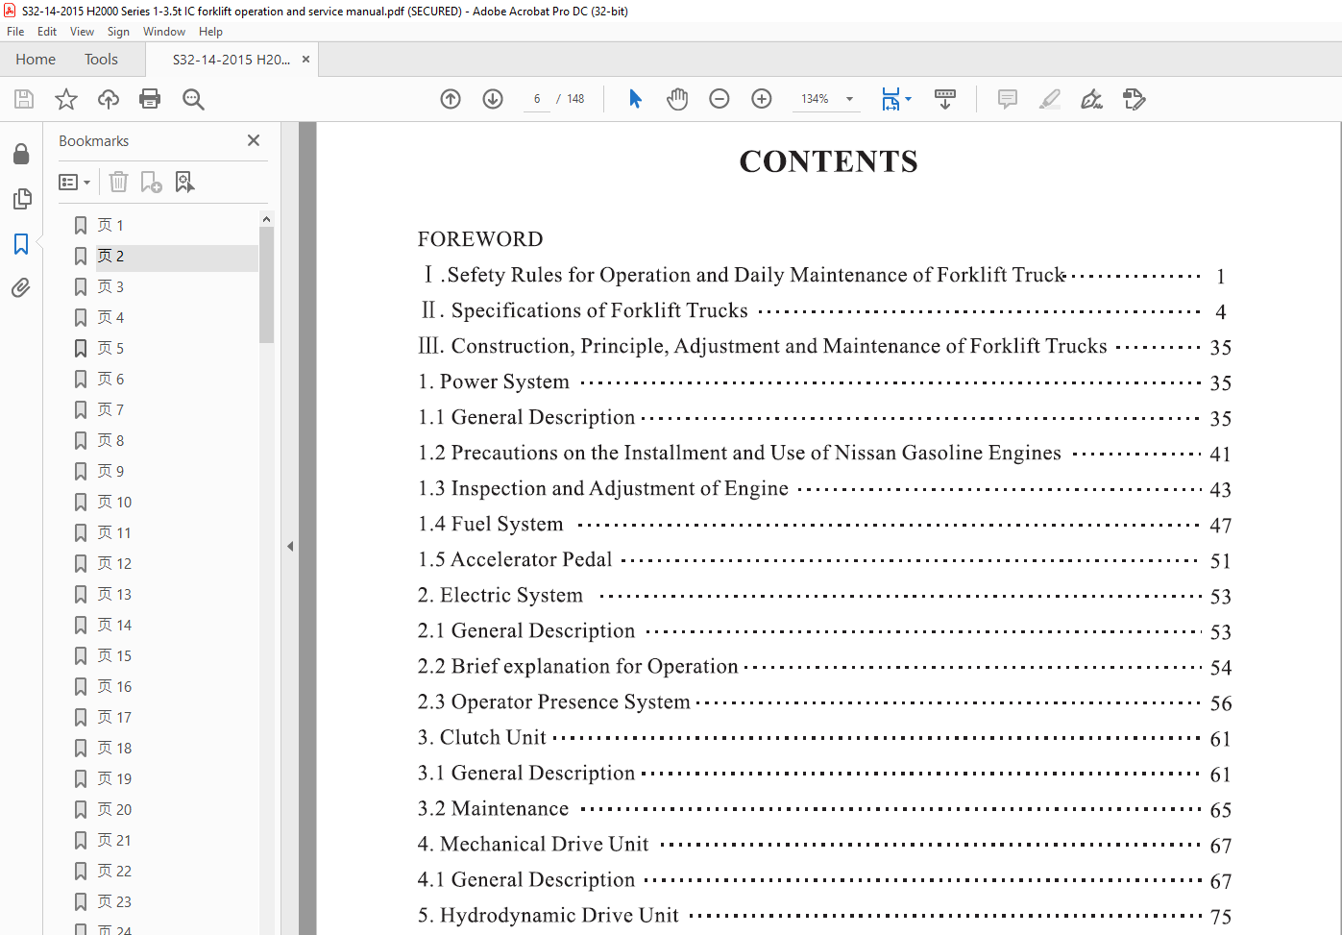Select the S32-14-2015 H20... document tab
Image resolution: width=1342 pixels, height=935 pixels.
pyautogui.click(x=232, y=59)
